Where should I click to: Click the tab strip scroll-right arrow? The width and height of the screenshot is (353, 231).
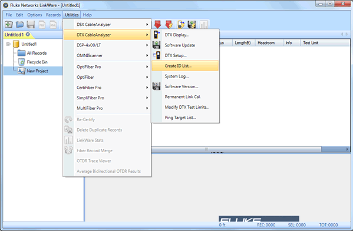tap(347, 34)
